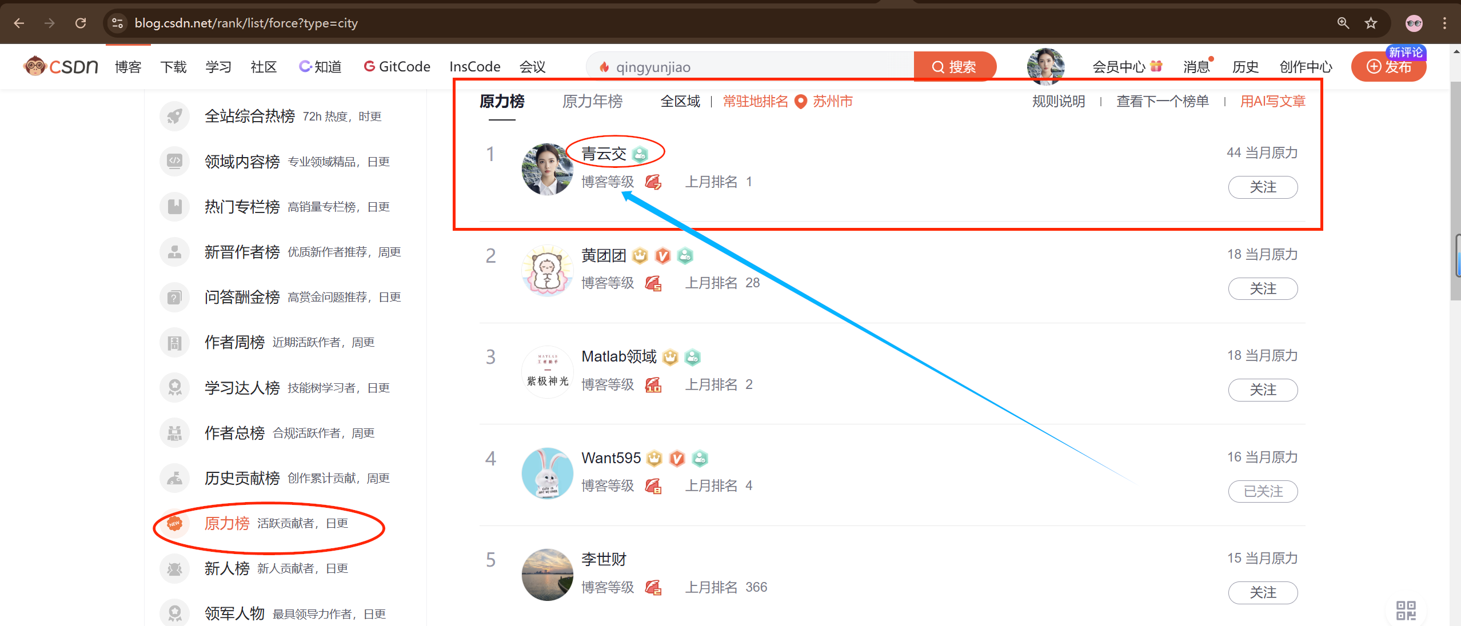The width and height of the screenshot is (1461, 626).
Task: Switch to the 原力榜 tab
Action: [502, 102]
